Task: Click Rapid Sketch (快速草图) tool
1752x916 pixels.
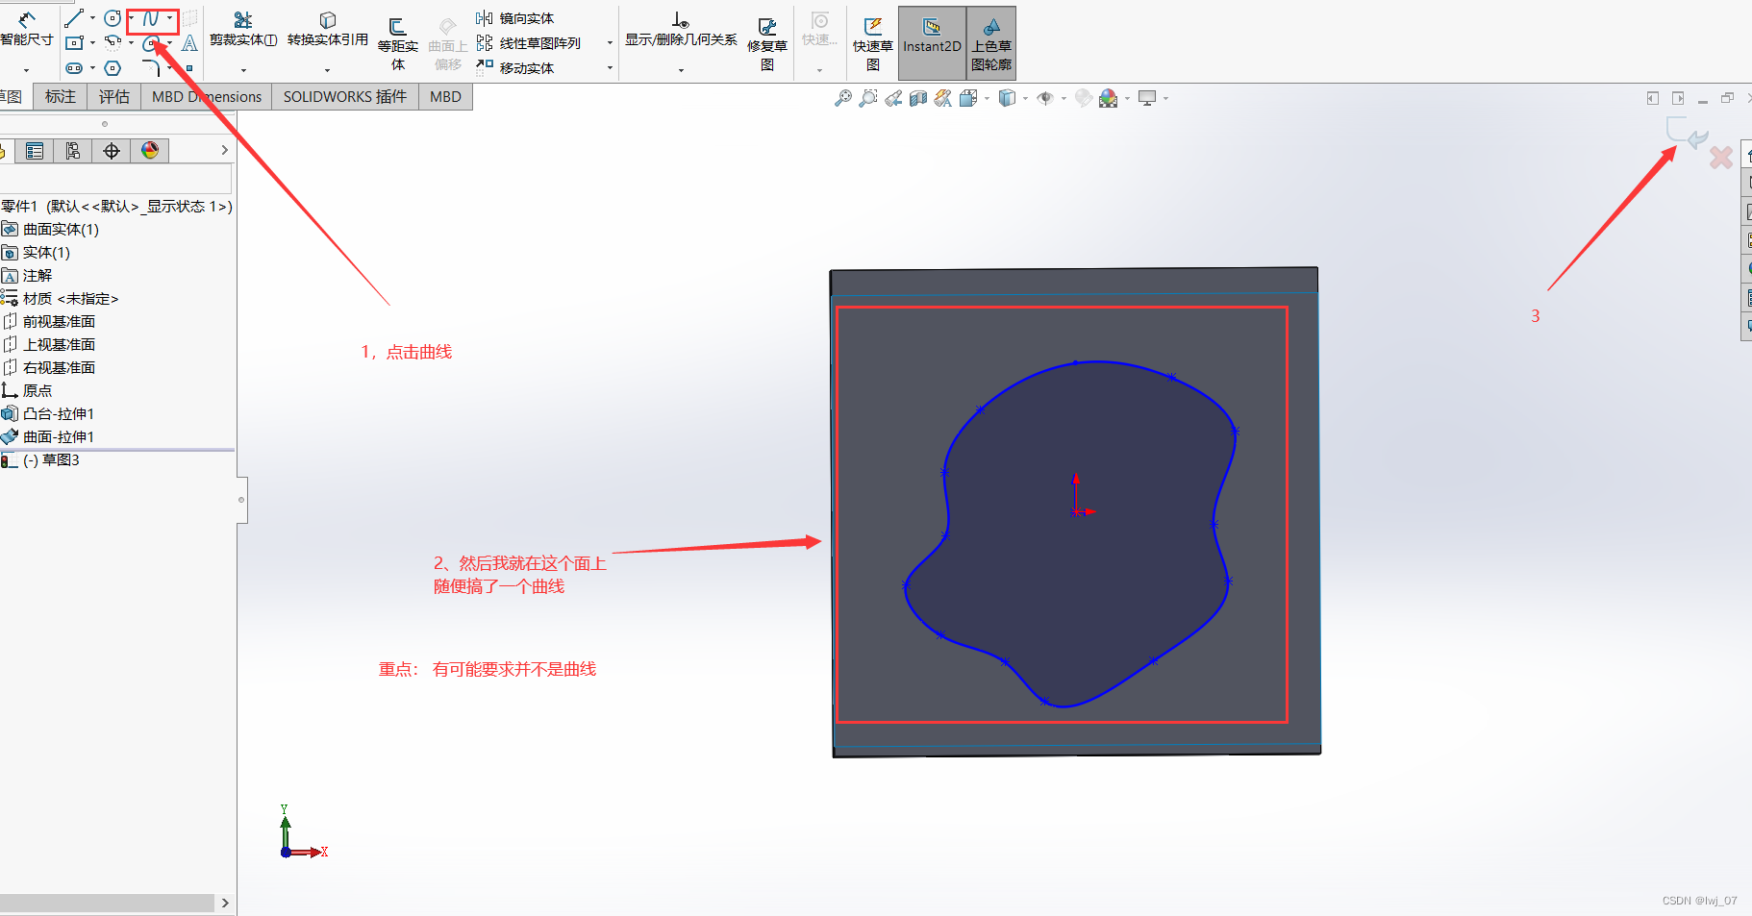Action: coord(873,44)
